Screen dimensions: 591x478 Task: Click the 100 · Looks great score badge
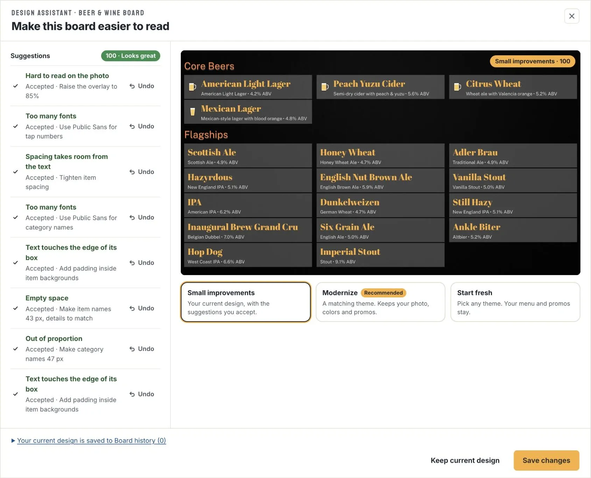(131, 56)
